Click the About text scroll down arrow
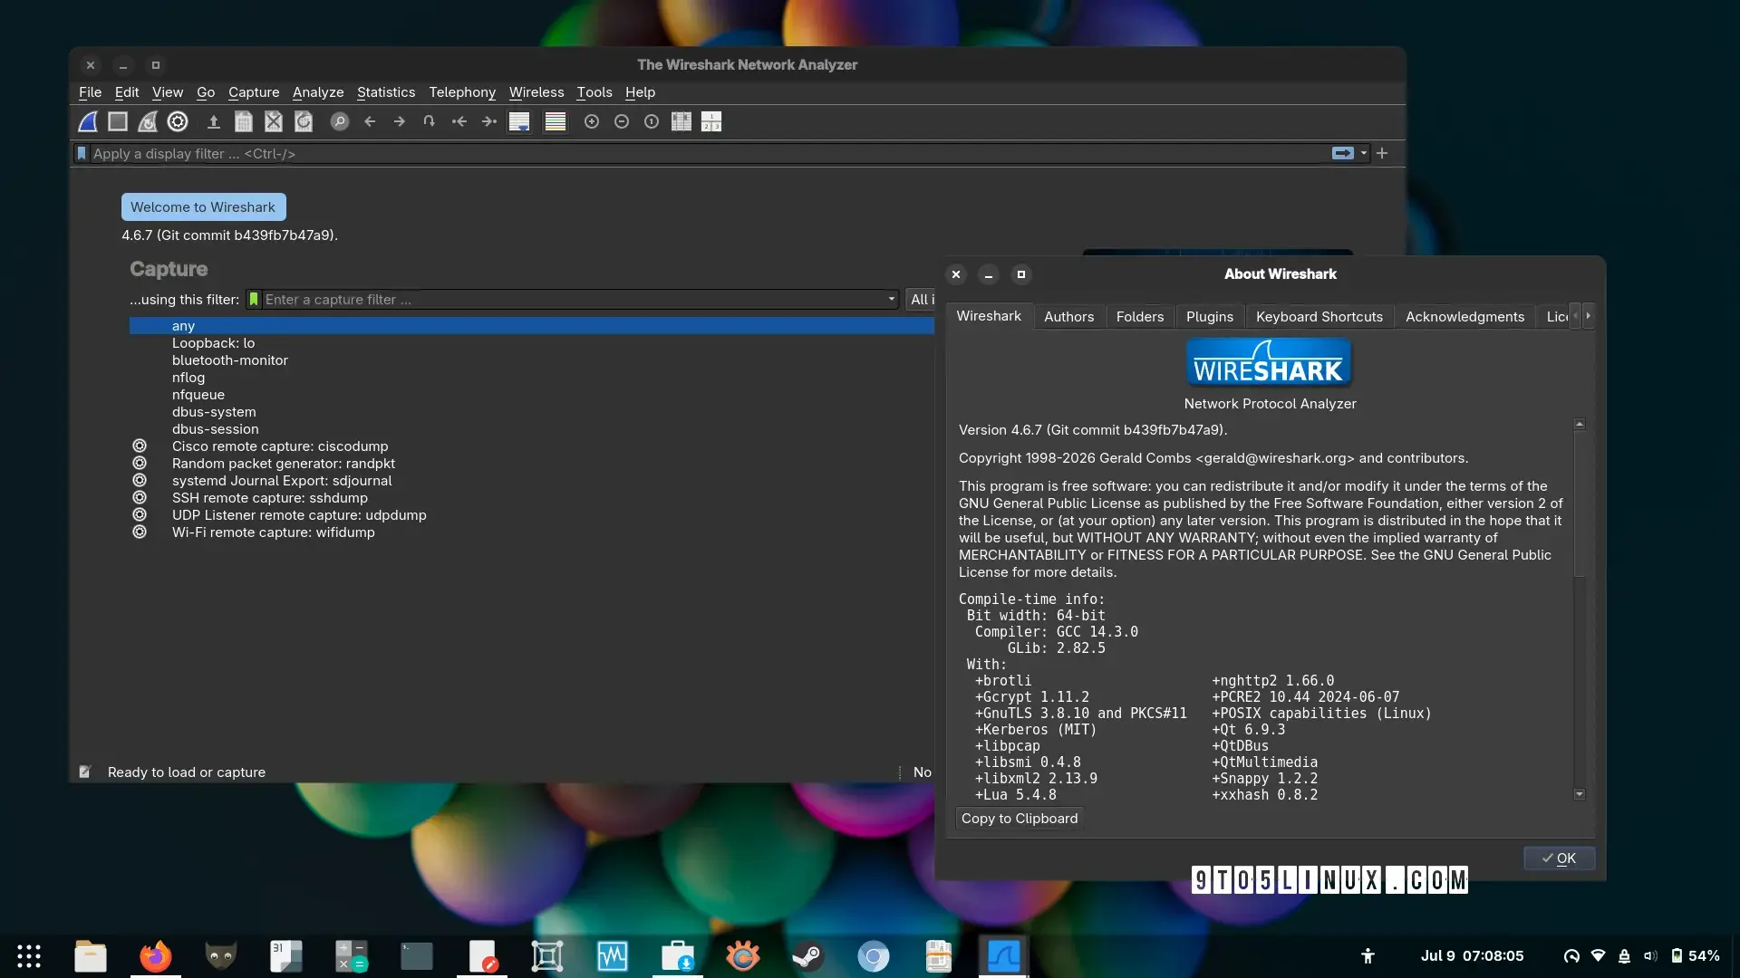Image resolution: width=1740 pixels, height=978 pixels. (x=1580, y=794)
